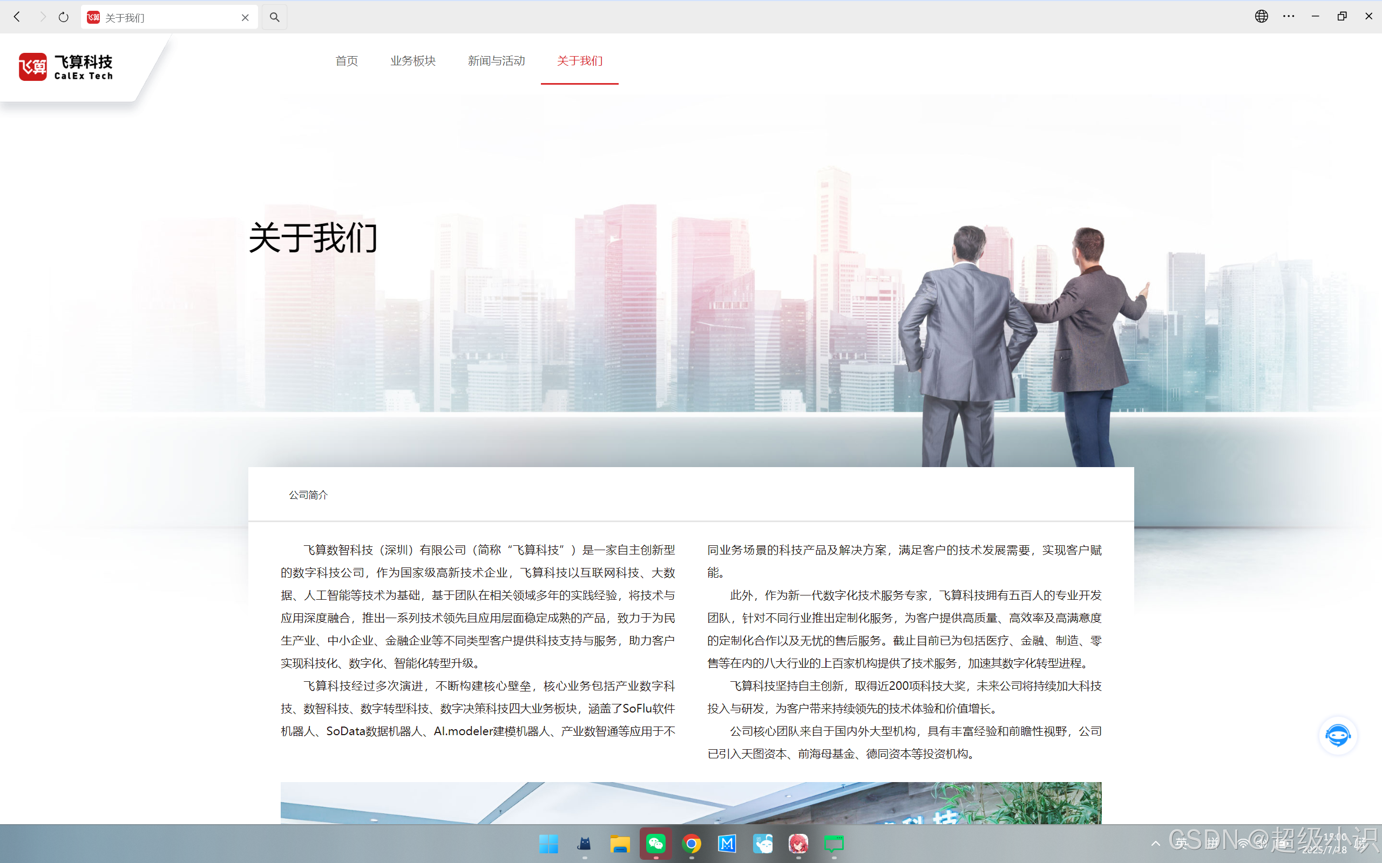The image size is (1382, 863).
Task: Open the red-haired anime app in taskbar
Action: click(798, 844)
